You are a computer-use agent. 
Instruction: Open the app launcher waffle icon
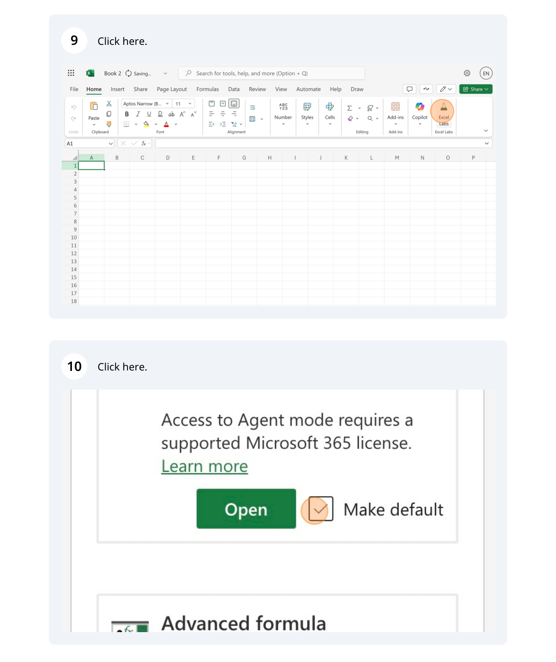click(x=71, y=73)
